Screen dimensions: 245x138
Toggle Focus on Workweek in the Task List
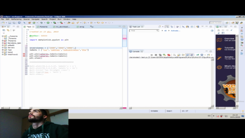pos(178,27)
